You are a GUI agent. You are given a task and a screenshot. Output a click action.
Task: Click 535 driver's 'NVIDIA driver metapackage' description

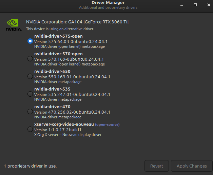tap(58, 99)
